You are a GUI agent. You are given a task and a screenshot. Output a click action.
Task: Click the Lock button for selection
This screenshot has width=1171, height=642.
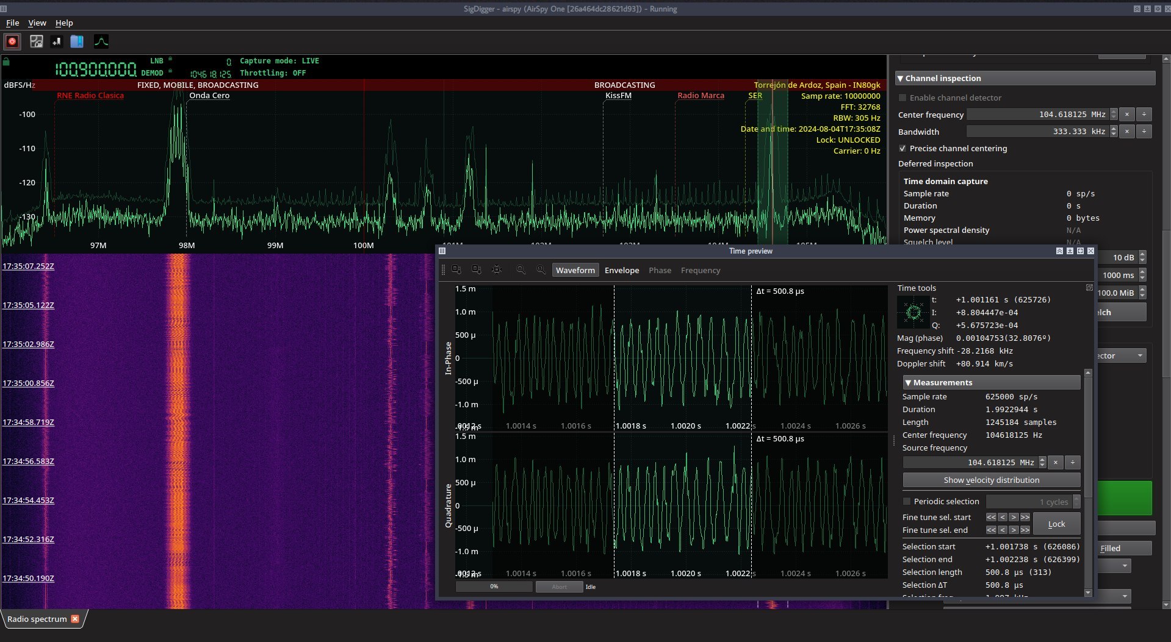(1056, 524)
